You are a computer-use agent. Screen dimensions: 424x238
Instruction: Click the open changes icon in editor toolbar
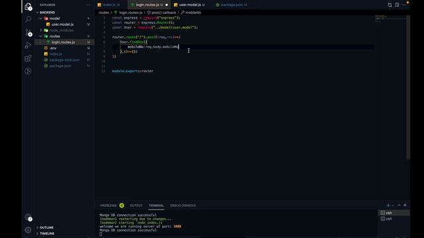(x=390, y=5)
